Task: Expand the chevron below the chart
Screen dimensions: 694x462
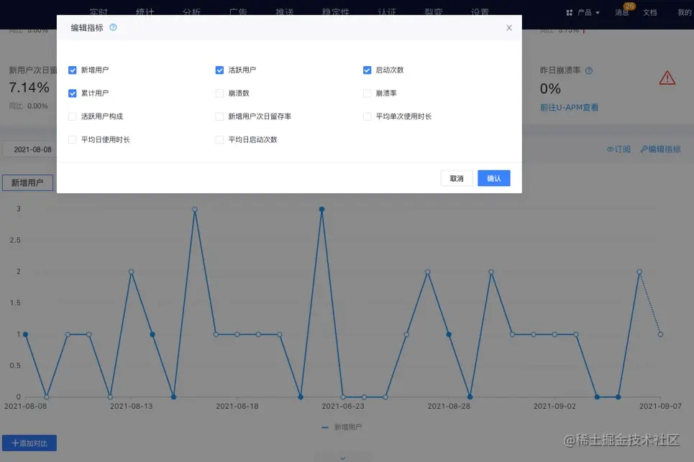Action: pyautogui.click(x=342, y=458)
